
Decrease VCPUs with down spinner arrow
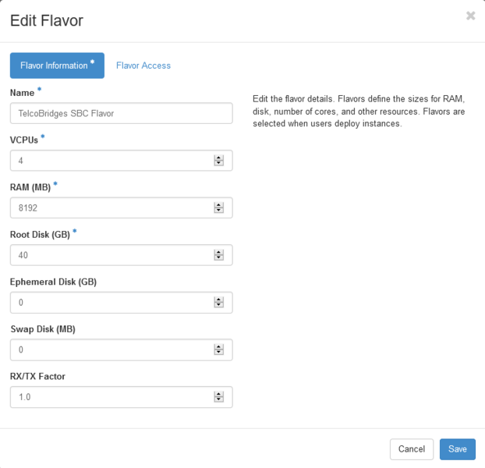(x=218, y=163)
